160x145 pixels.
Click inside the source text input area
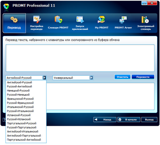(80, 58)
